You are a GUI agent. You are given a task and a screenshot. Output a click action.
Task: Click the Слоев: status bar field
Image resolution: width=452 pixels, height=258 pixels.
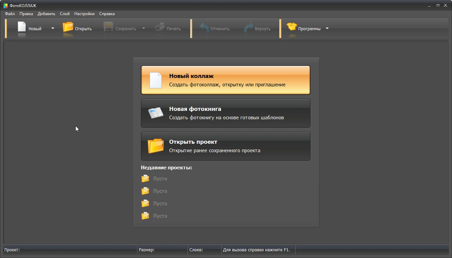[x=204, y=250]
